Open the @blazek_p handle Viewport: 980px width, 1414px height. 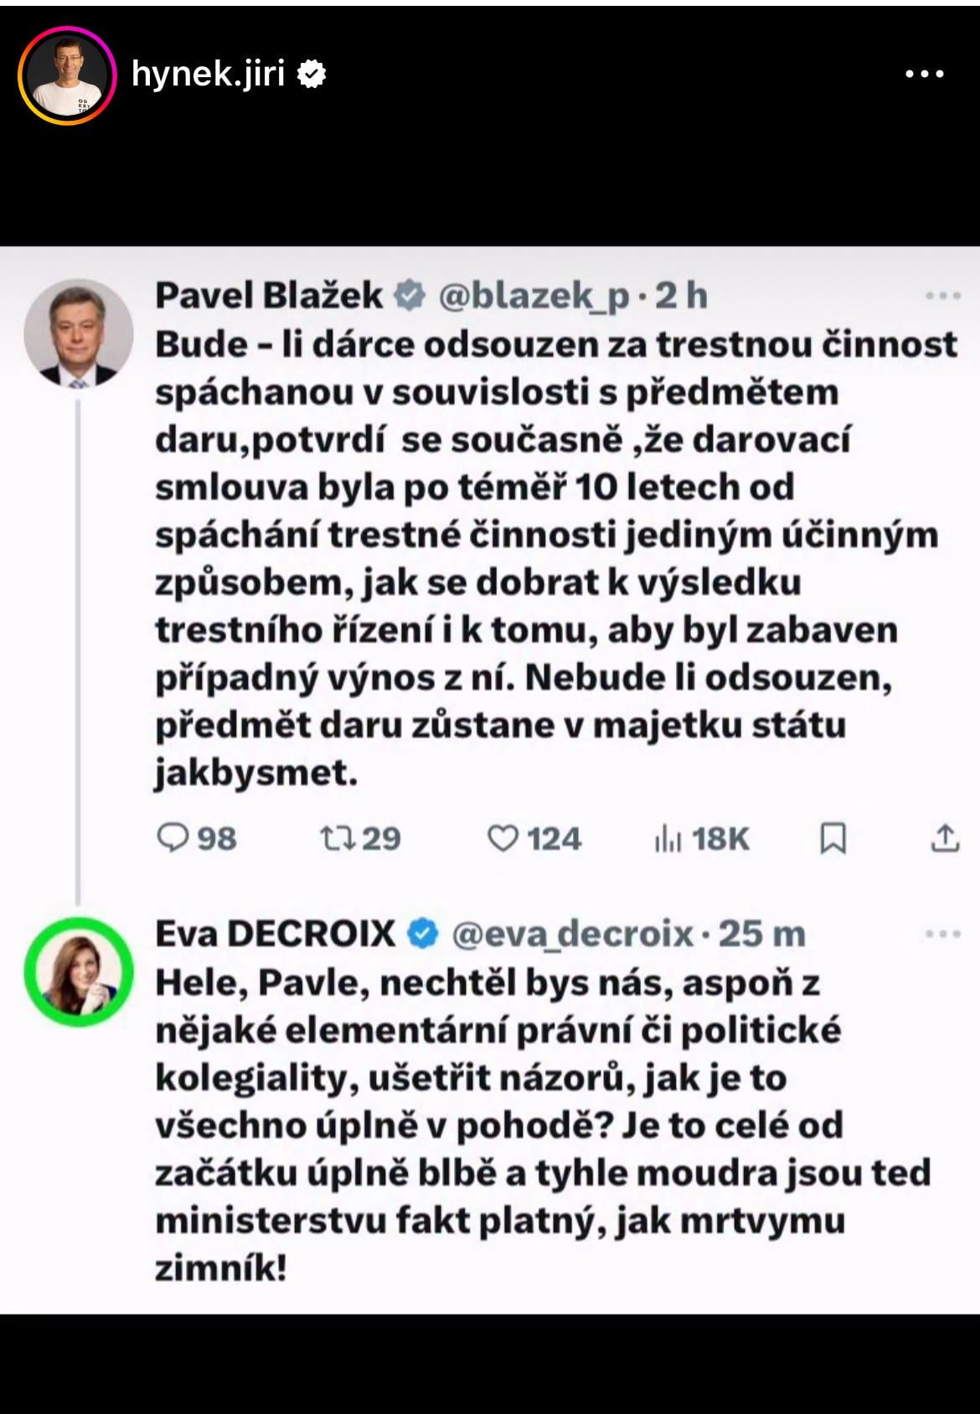(x=534, y=297)
